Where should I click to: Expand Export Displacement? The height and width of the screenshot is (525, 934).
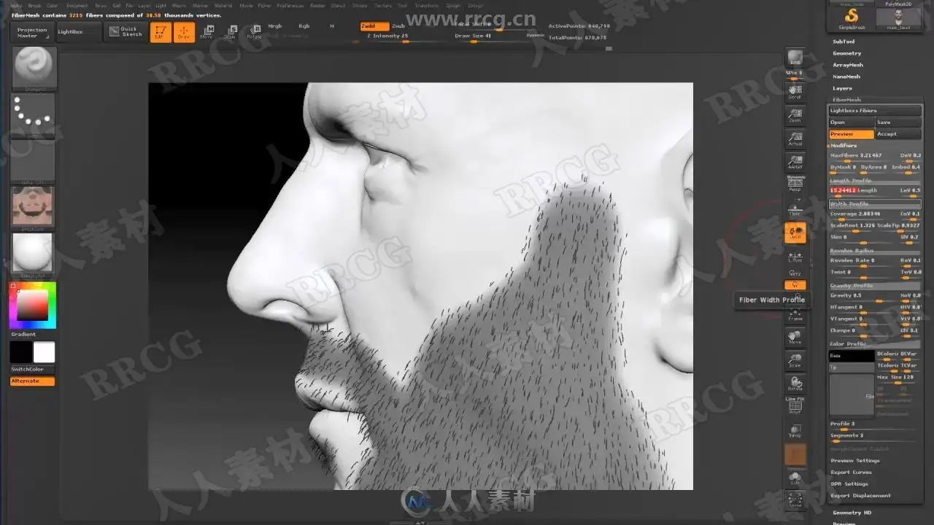coord(860,496)
